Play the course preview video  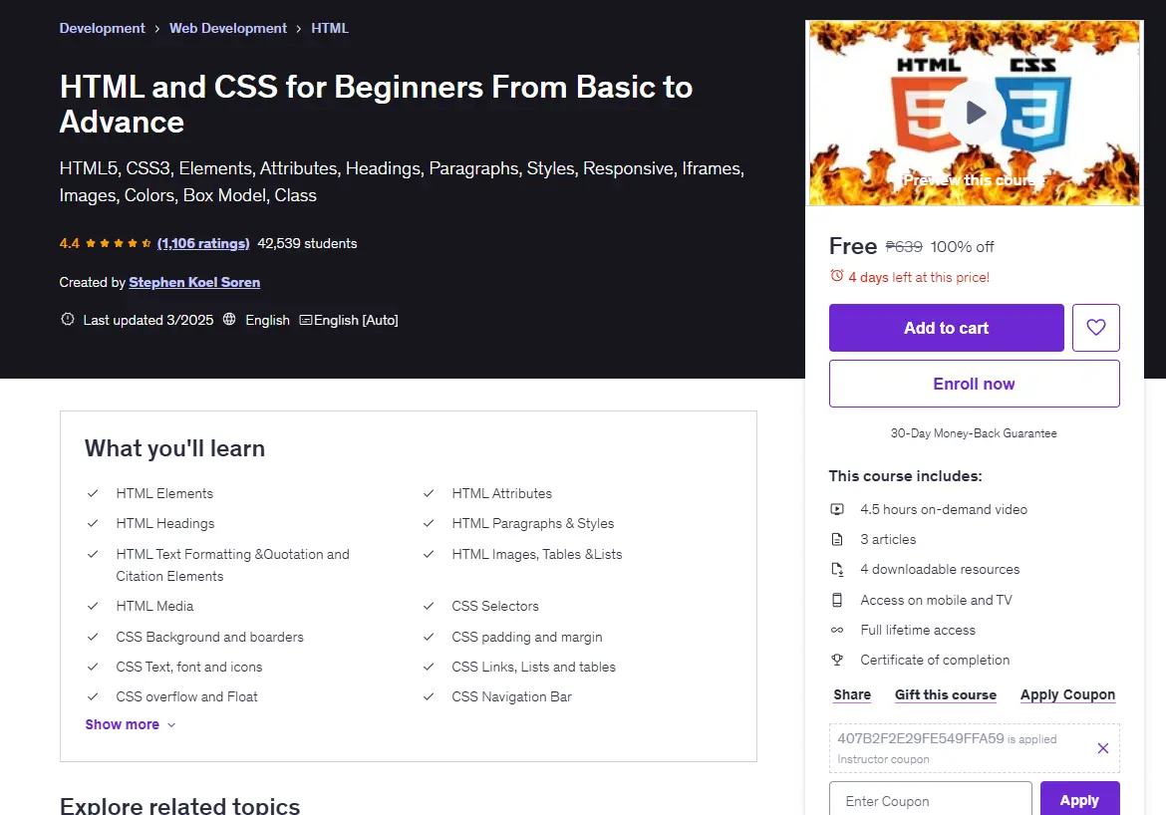click(975, 113)
